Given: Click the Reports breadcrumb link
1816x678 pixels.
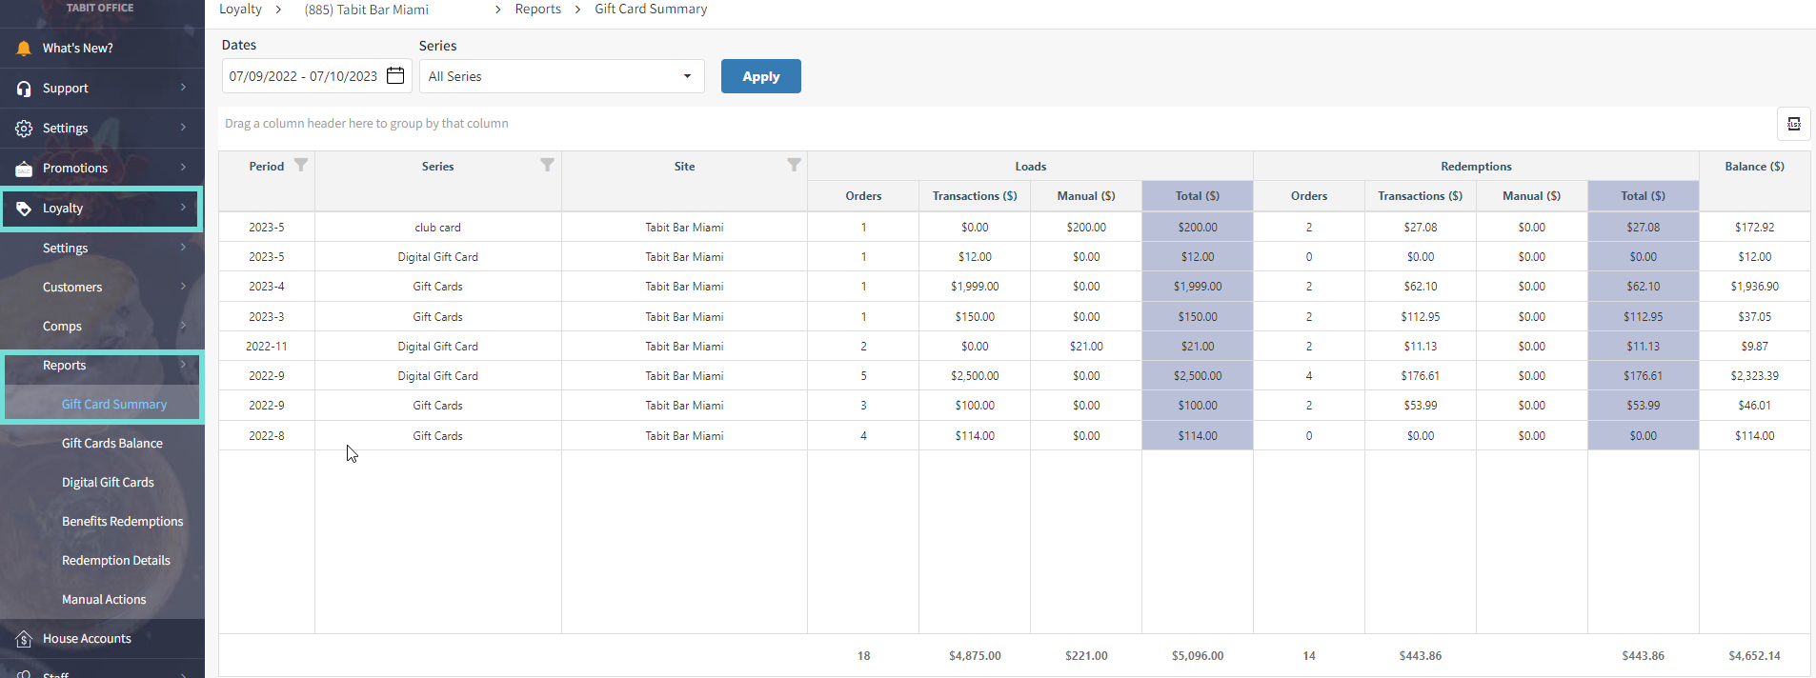Looking at the screenshot, I should pyautogui.click(x=537, y=10).
